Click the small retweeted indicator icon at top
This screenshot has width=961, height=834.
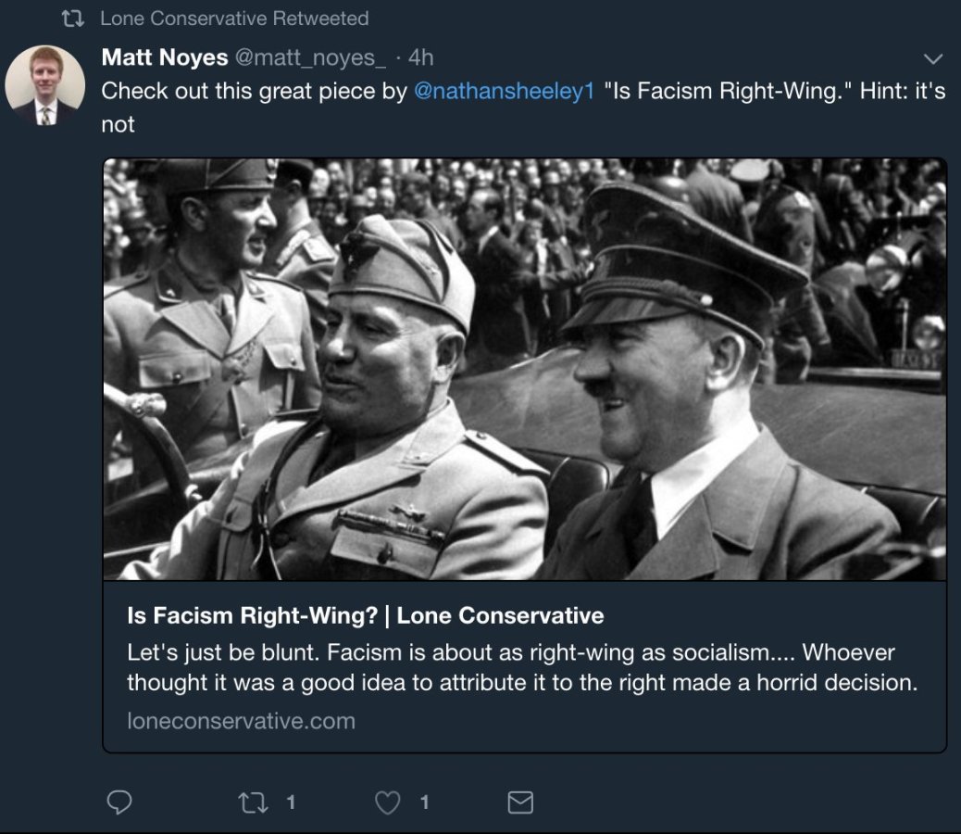tap(72, 19)
